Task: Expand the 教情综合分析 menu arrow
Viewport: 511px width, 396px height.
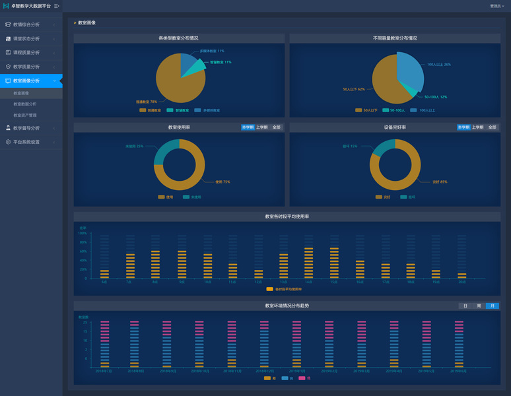Action: point(54,24)
